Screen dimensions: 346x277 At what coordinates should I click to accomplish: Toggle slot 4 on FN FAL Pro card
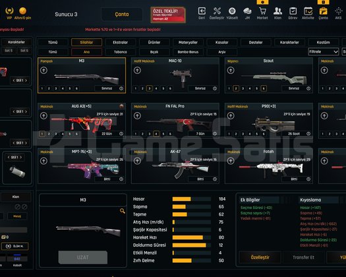point(156,134)
